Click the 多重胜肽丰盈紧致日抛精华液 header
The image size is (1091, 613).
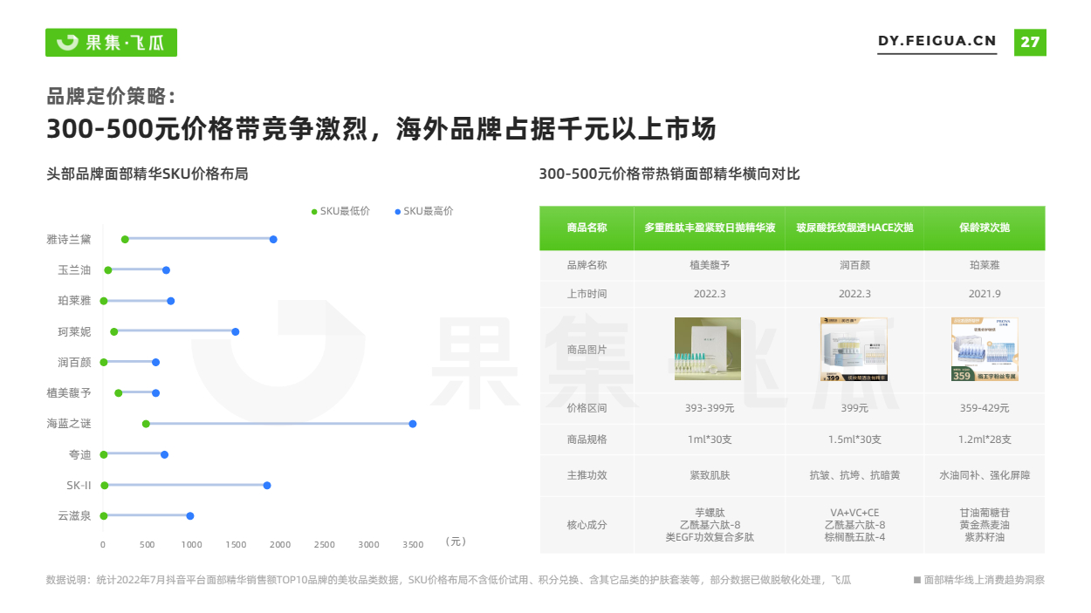[x=710, y=228]
